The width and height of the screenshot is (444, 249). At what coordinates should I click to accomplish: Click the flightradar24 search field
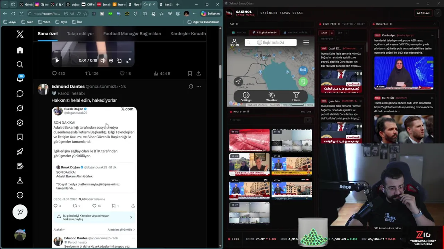[x=271, y=43]
